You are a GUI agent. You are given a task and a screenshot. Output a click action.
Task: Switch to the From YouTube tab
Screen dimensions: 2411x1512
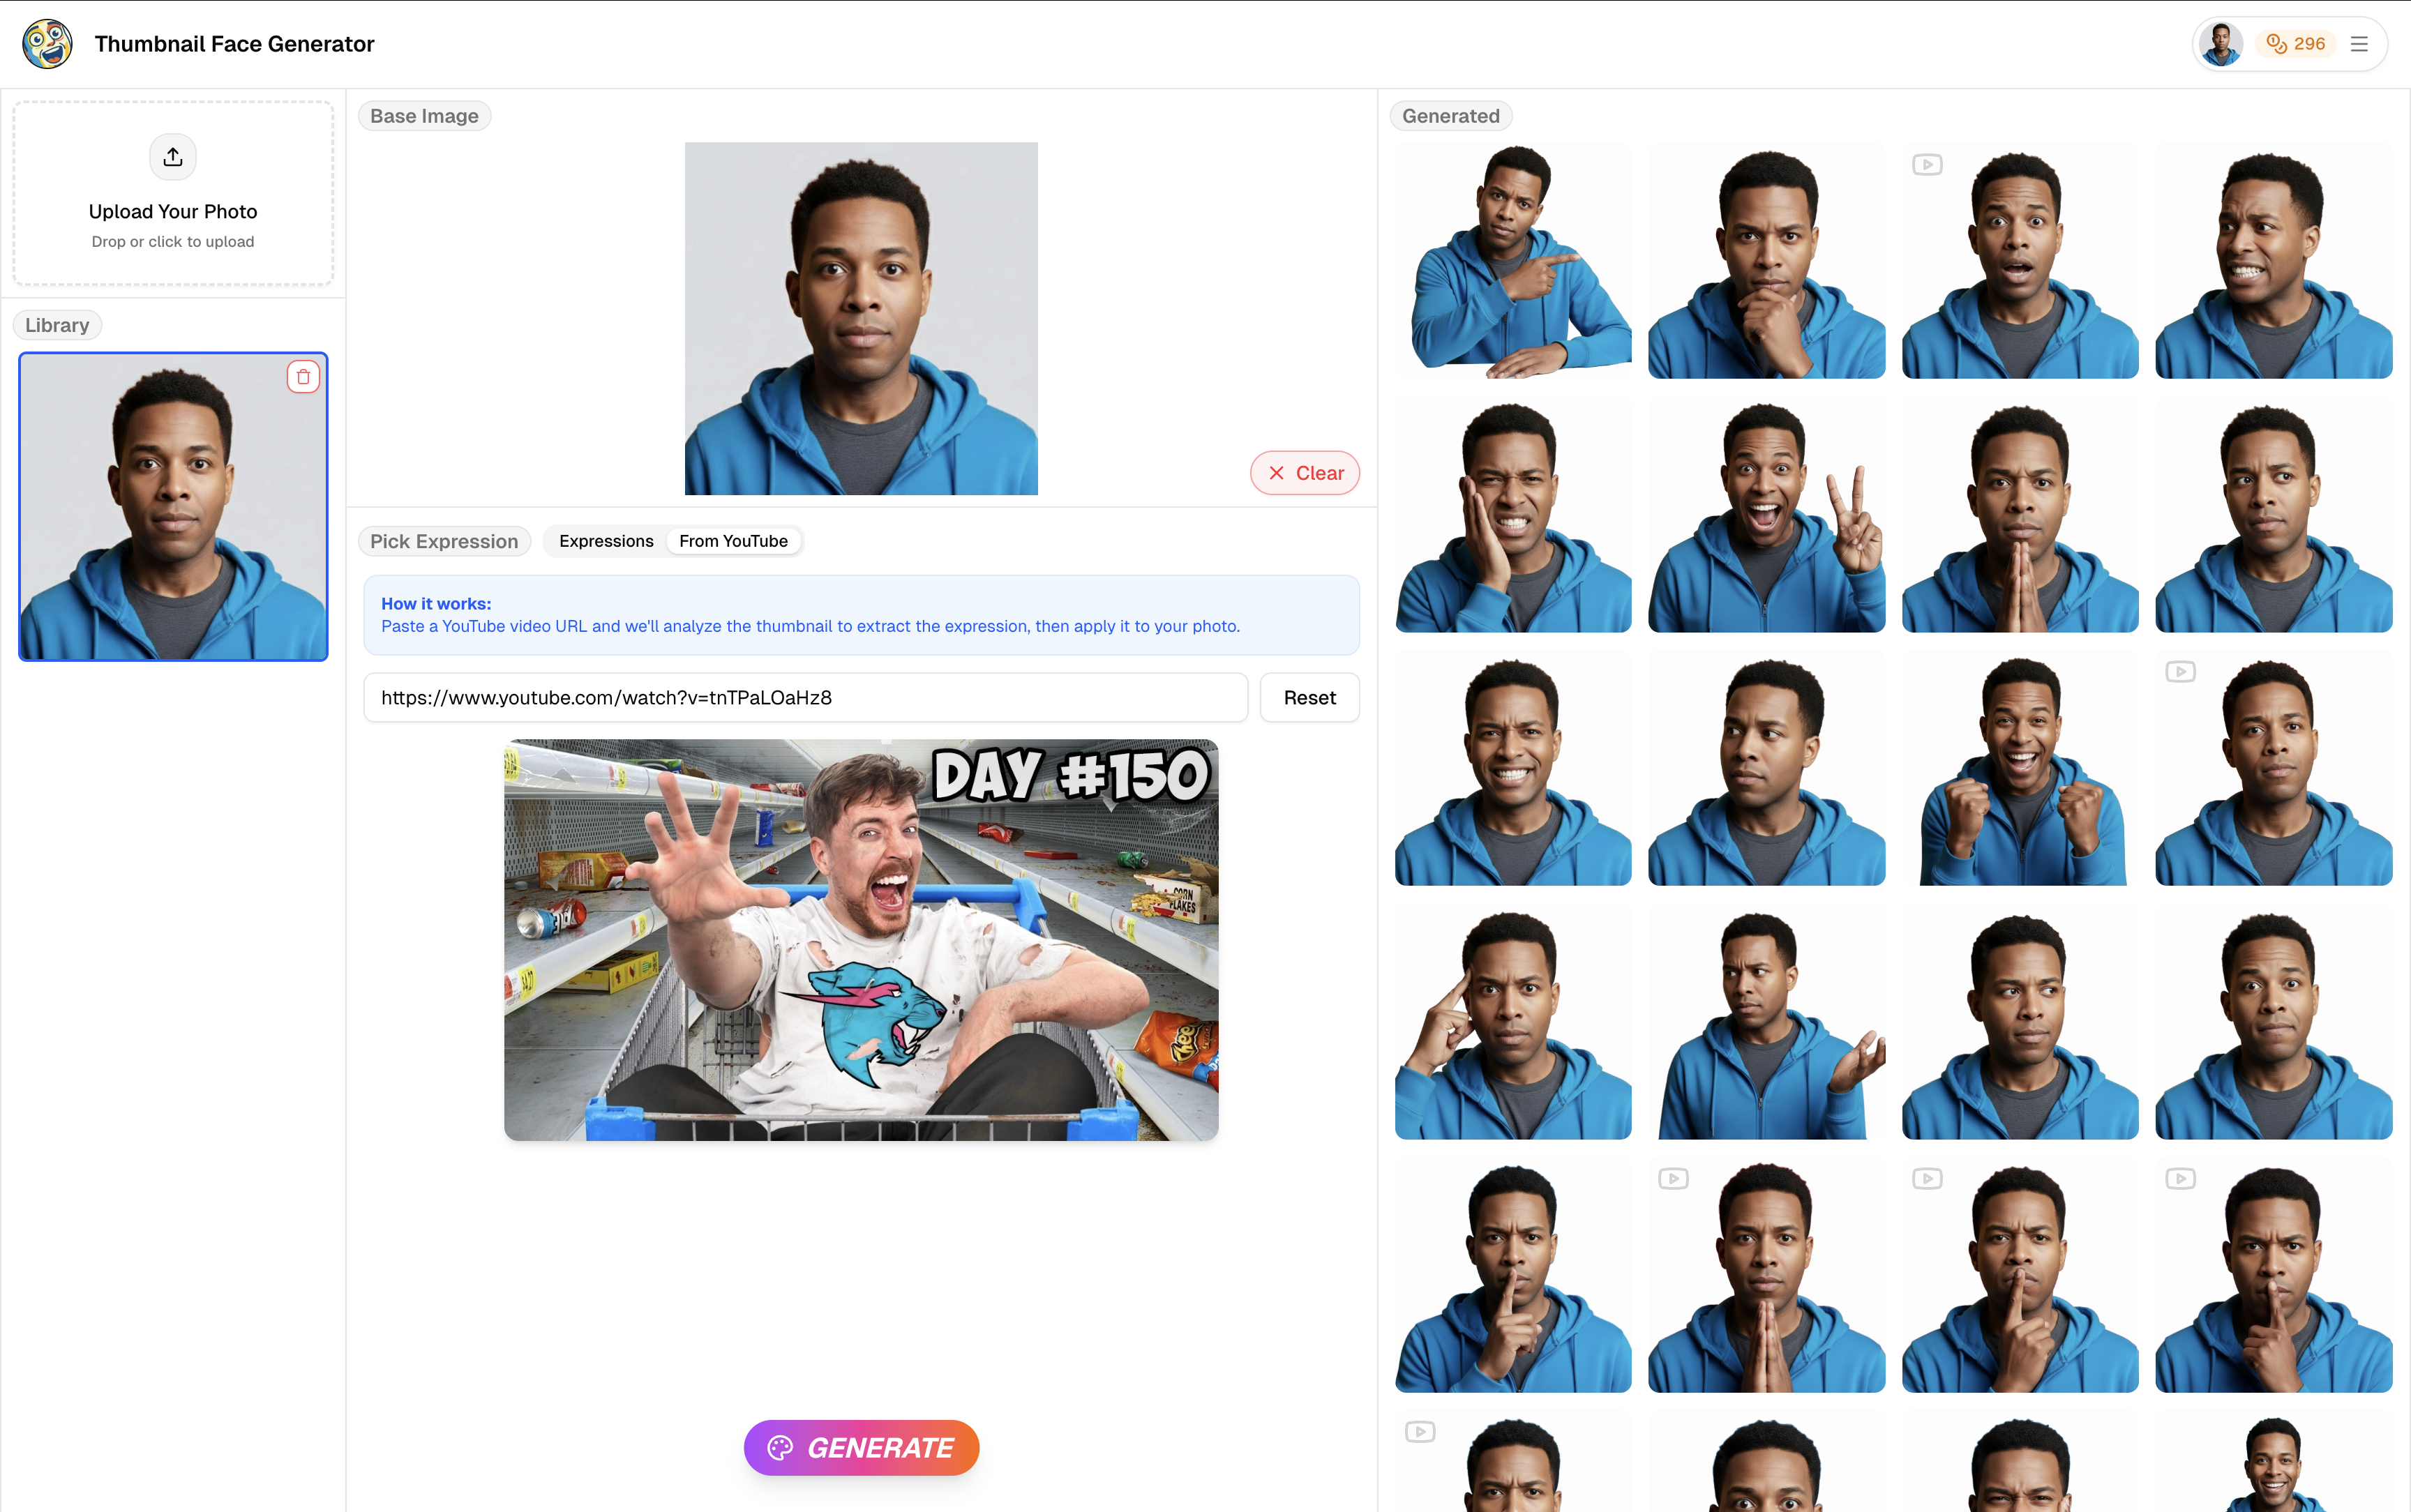tap(734, 540)
